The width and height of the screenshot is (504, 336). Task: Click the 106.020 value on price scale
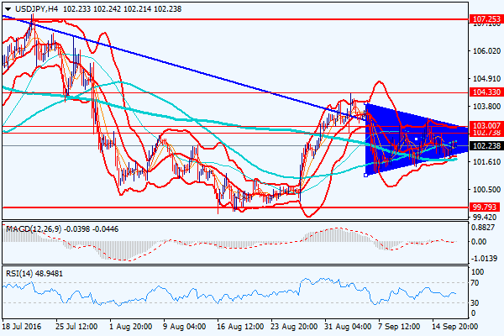[x=483, y=50]
